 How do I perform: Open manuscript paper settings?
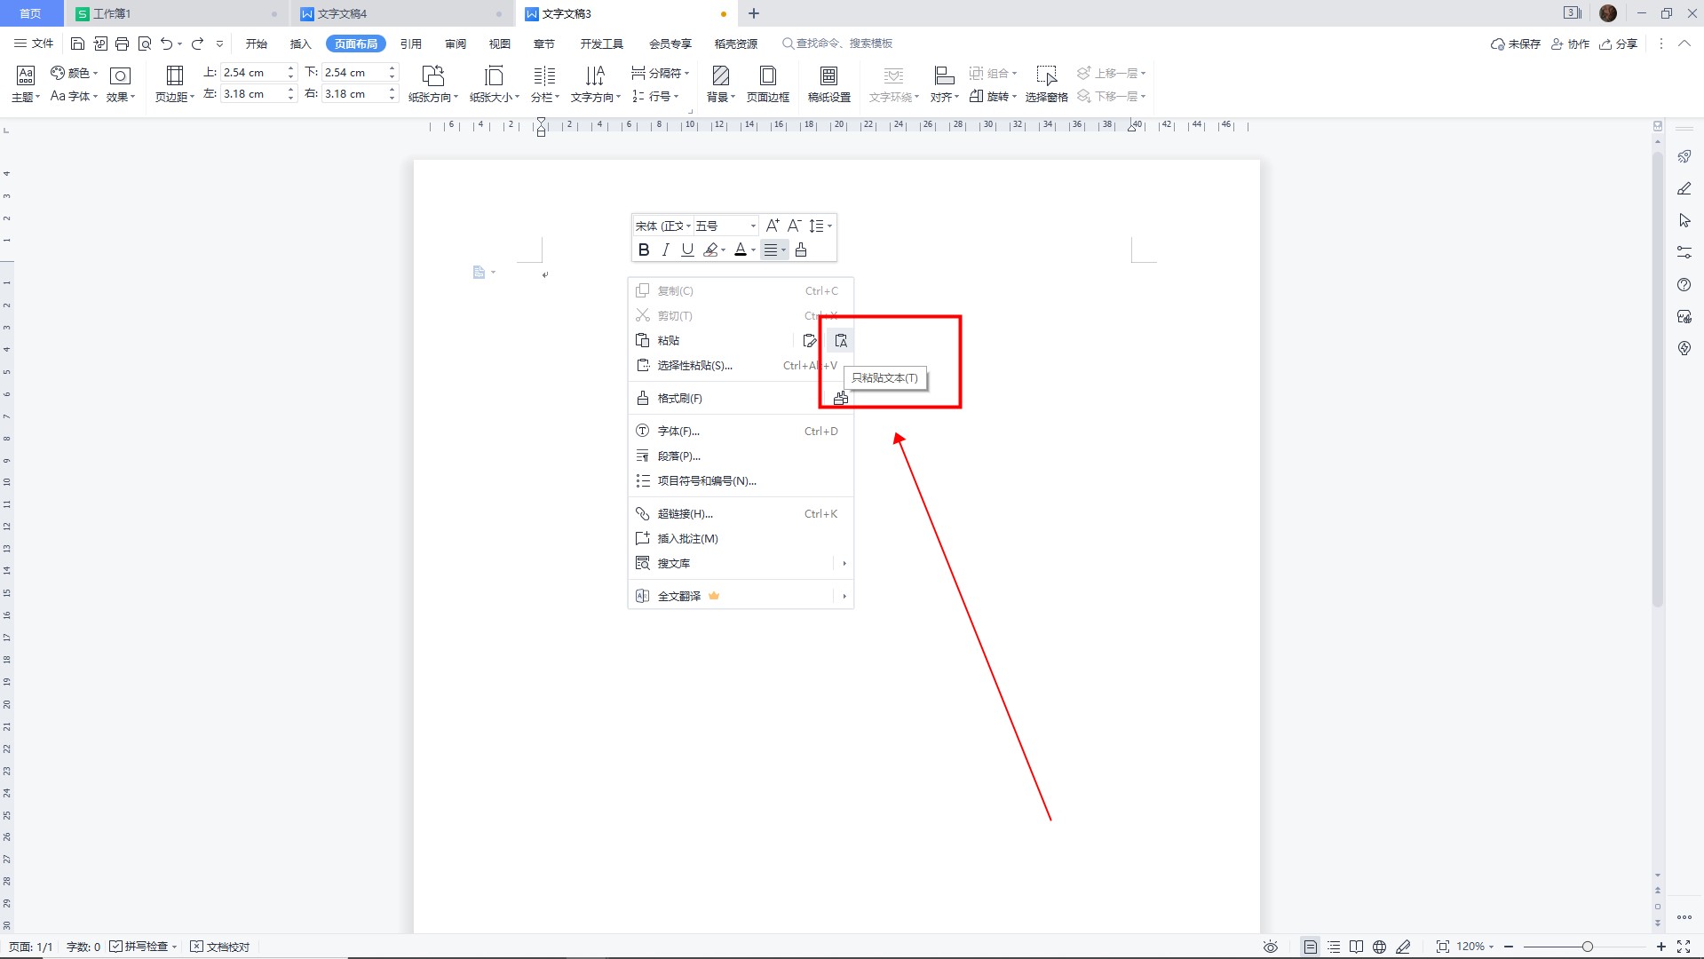pos(828,84)
